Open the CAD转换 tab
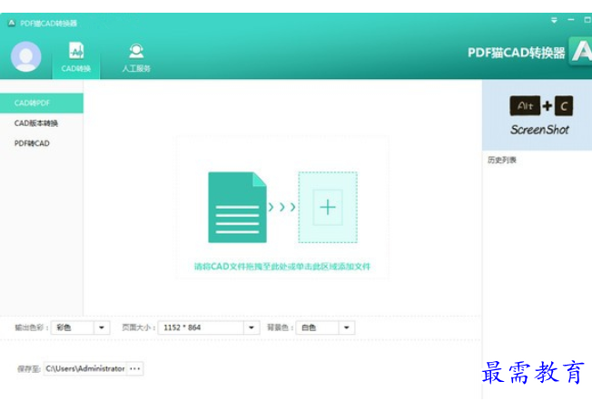The image size is (592, 401). click(76, 57)
